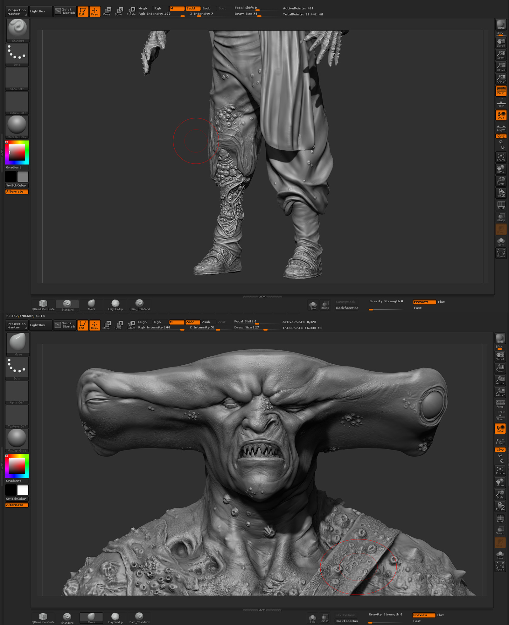Toggle Floor grid in top window
This screenshot has width=509, height=625.
501,103
